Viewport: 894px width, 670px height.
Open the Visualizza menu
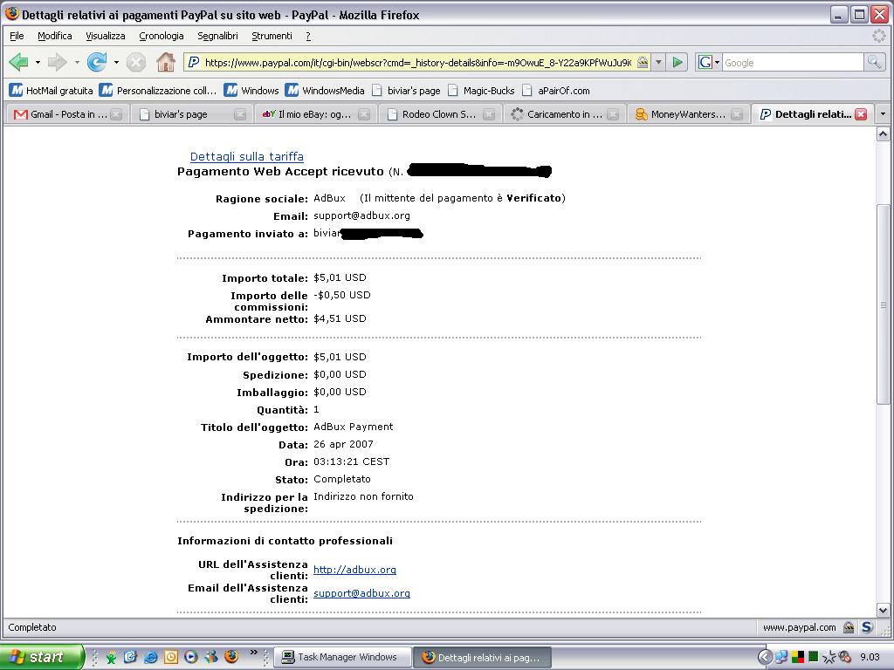click(x=106, y=36)
